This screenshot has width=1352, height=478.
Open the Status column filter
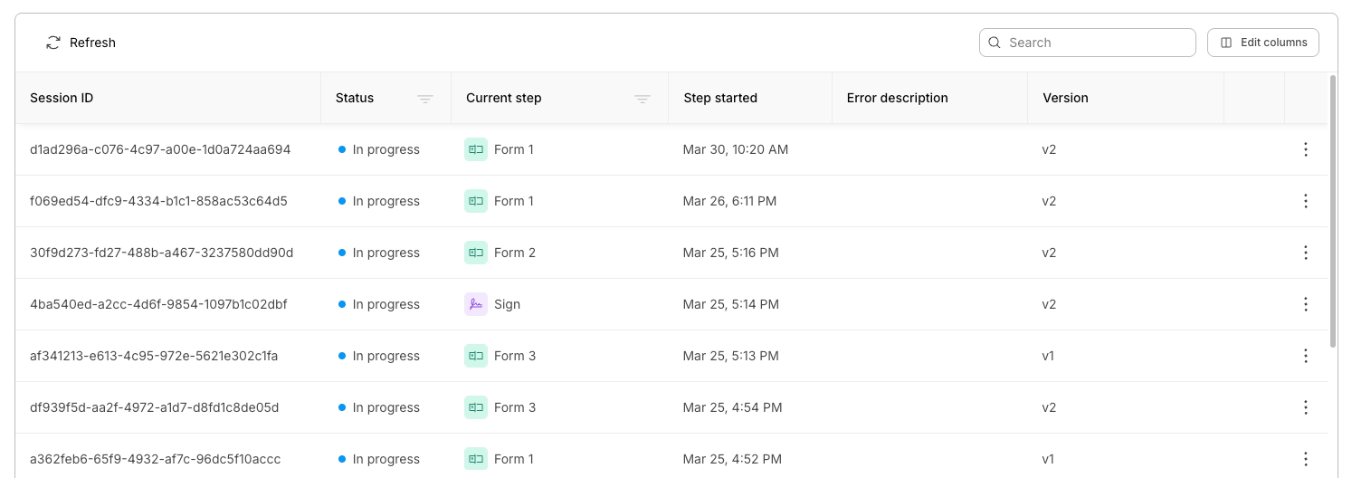point(424,99)
